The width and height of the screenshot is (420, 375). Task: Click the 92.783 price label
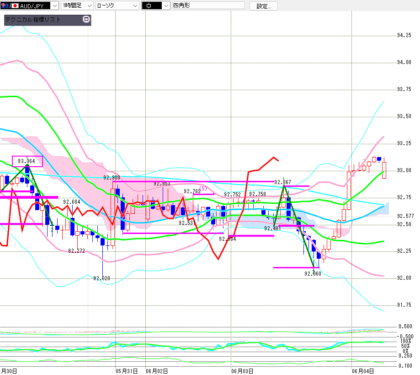click(192, 191)
